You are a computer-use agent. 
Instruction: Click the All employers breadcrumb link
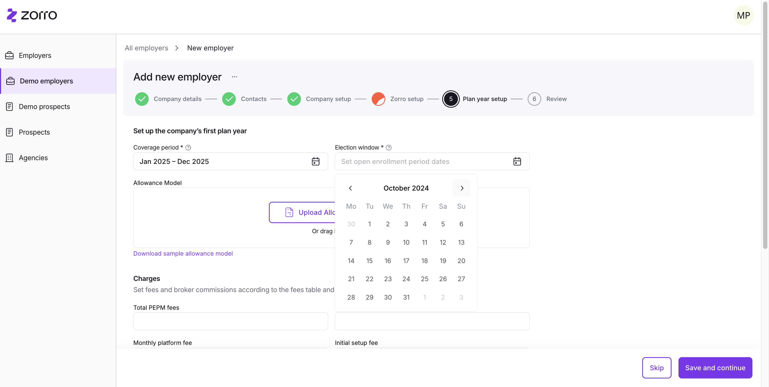pyautogui.click(x=146, y=48)
